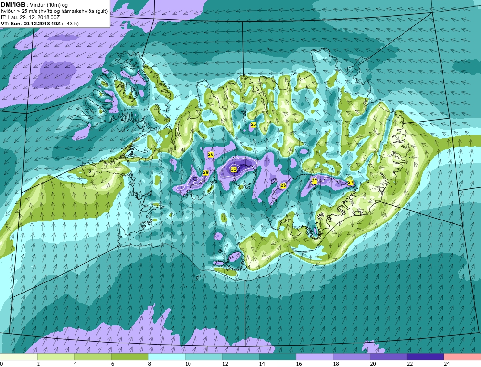Click the legend scale number 4
The width and height of the screenshot is (481, 367).
tap(76, 364)
